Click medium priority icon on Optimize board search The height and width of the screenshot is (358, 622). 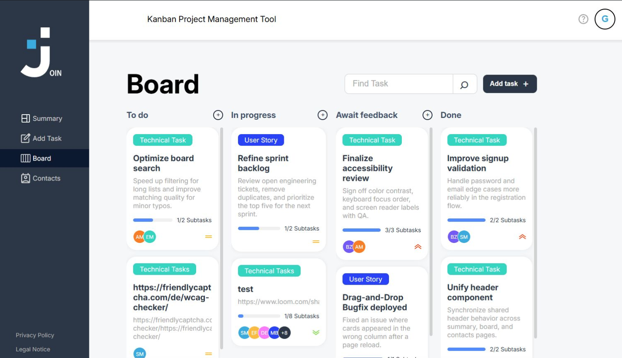(209, 237)
